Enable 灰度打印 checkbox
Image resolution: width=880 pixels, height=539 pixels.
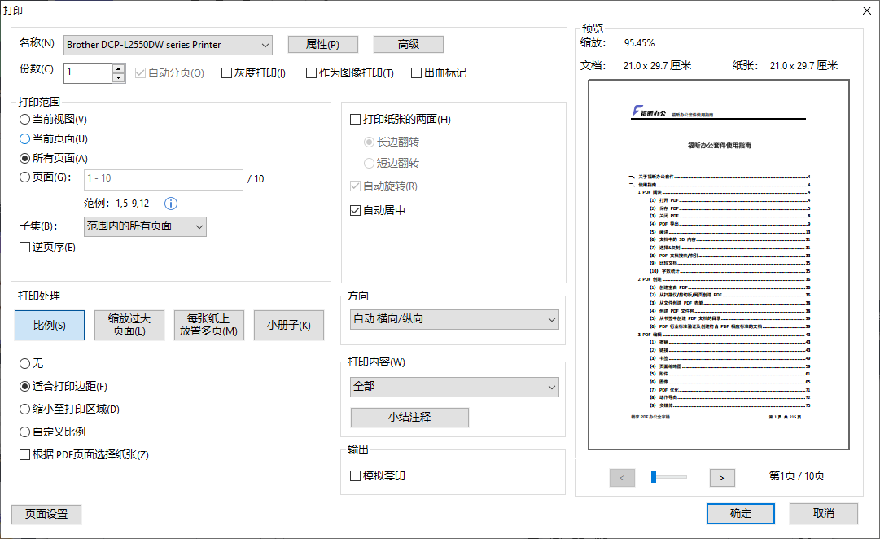(x=226, y=72)
